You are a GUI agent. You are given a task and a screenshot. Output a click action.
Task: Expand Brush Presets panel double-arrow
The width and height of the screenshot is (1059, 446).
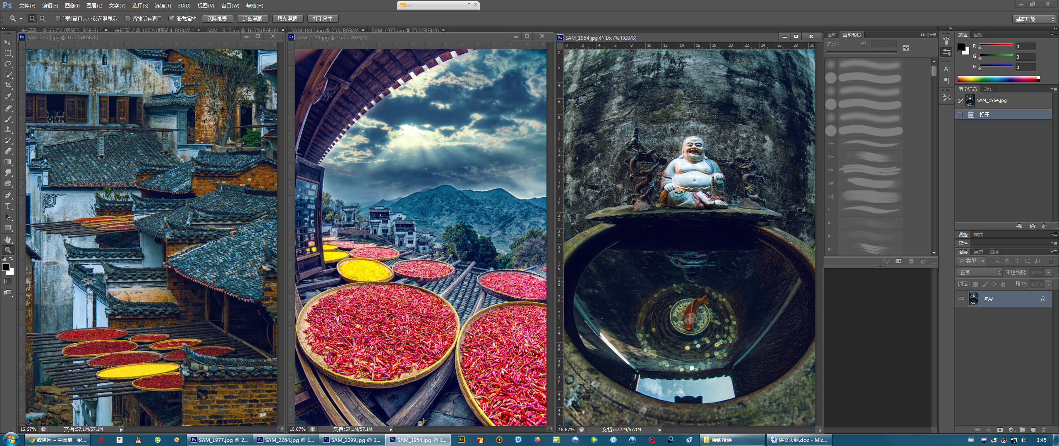click(x=923, y=35)
